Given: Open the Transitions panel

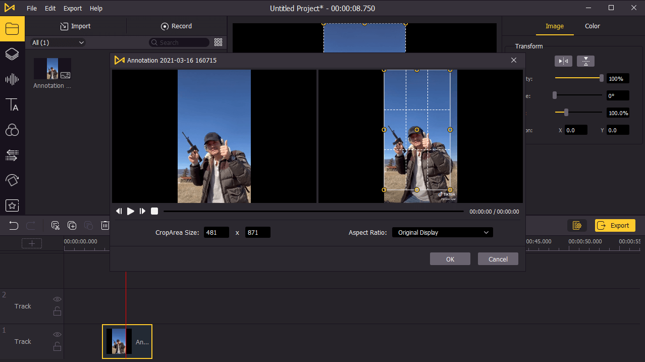Looking at the screenshot, I should point(12,155).
